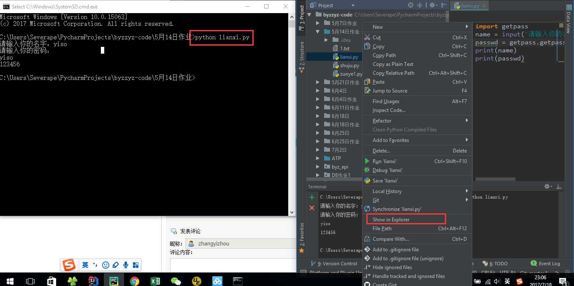Expand the .idea folder
The image size is (574, 286).
tap(326, 40)
